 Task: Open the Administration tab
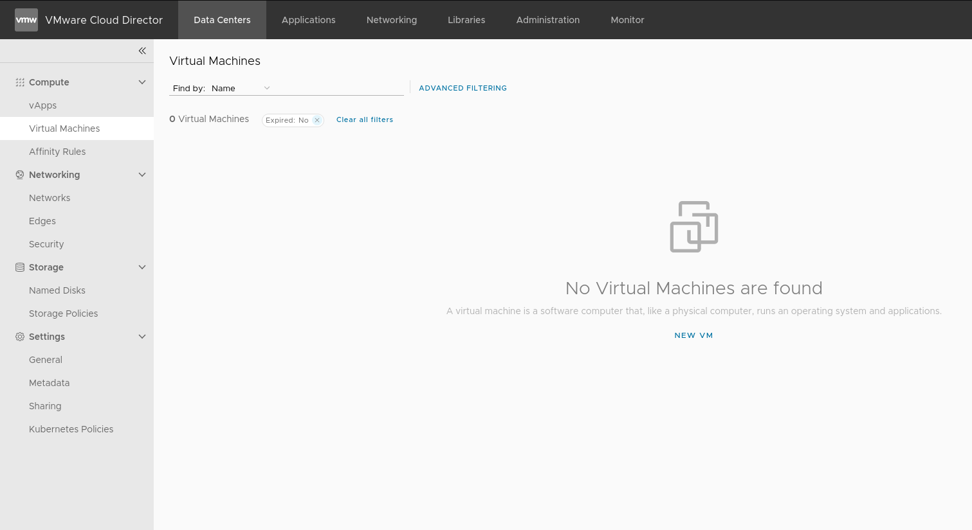coord(548,20)
